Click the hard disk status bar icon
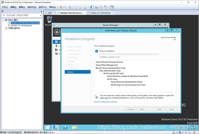Image resolution: width=199 pixels, height=134 pixels. click(x=173, y=133)
